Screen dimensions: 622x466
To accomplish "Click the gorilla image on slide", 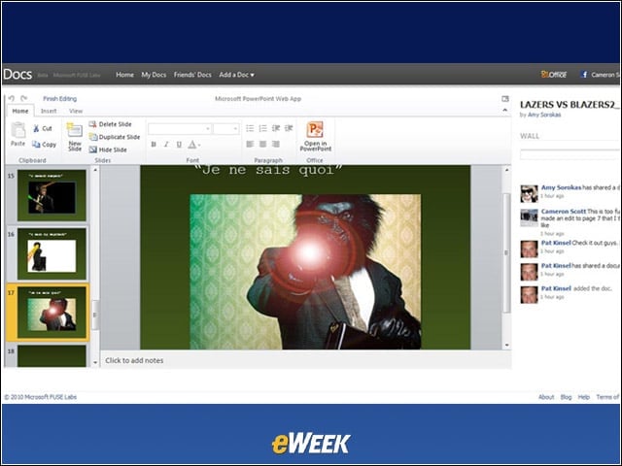I will pos(305,272).
